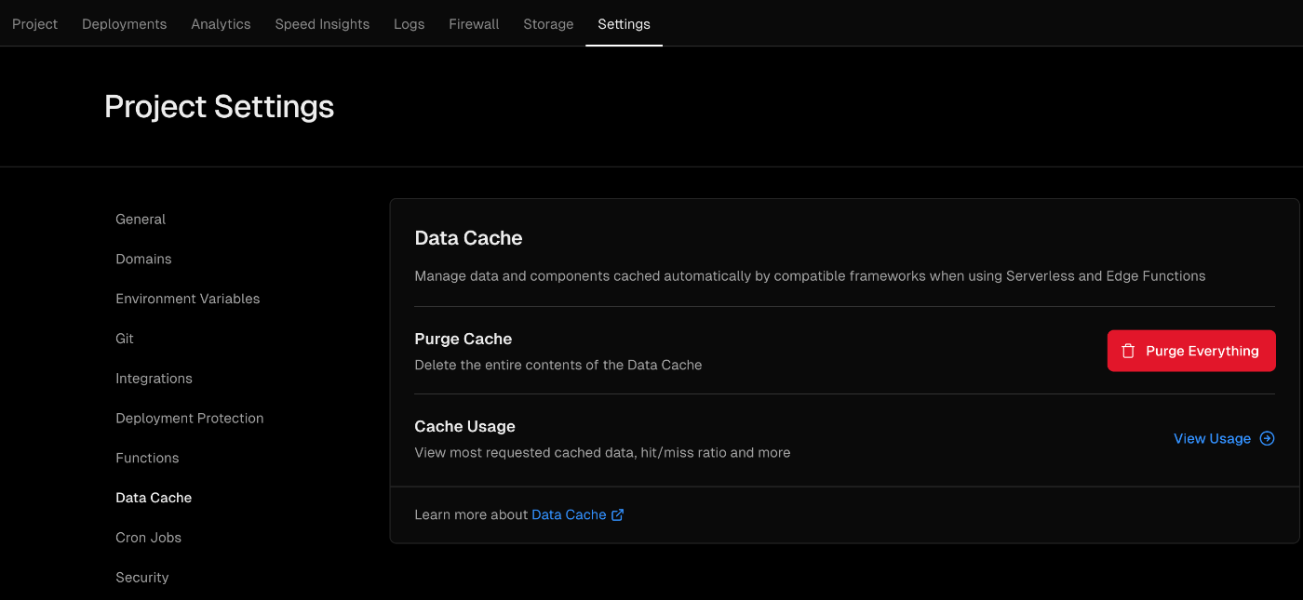Click the arrow icon beside View Usage
The image size is (1303, 600).
click(x=1267, y=439)
